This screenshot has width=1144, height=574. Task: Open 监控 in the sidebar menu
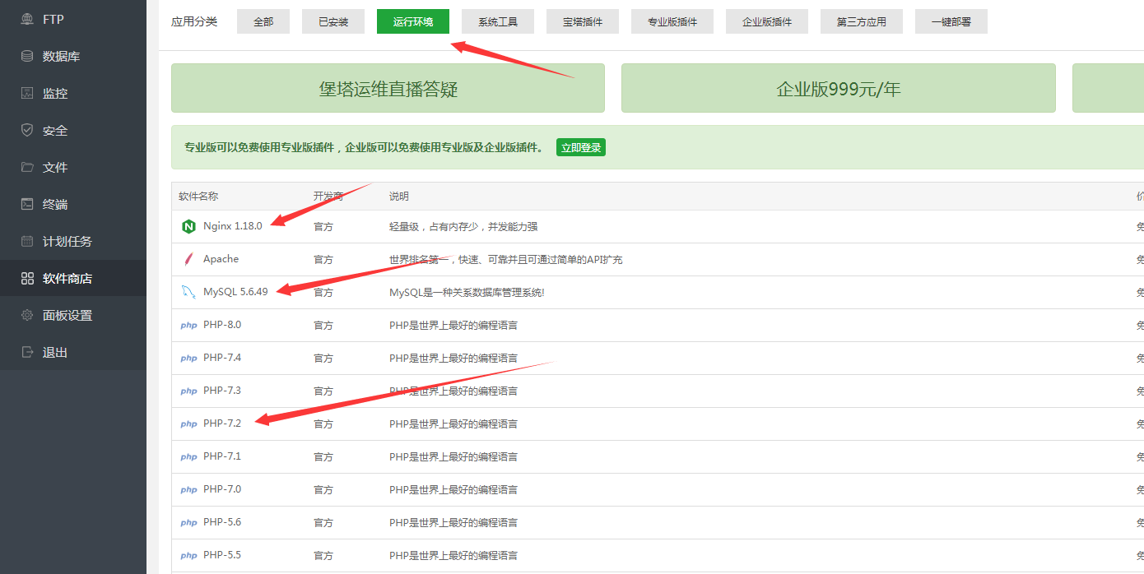(73, 93)
